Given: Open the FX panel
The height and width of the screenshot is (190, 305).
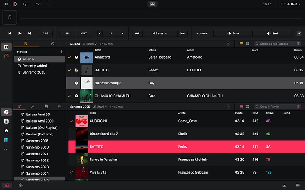Looking at the screenshot, I should click(37, 4).
